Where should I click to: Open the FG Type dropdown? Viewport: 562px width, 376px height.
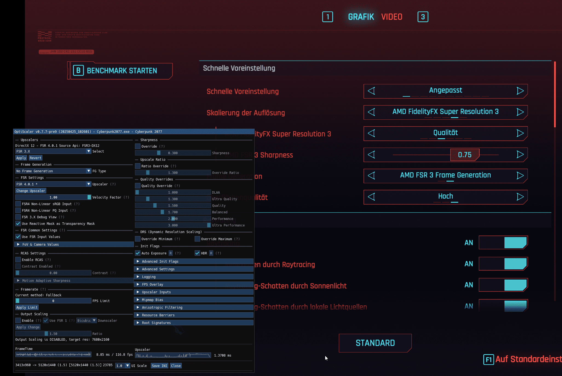53,171
